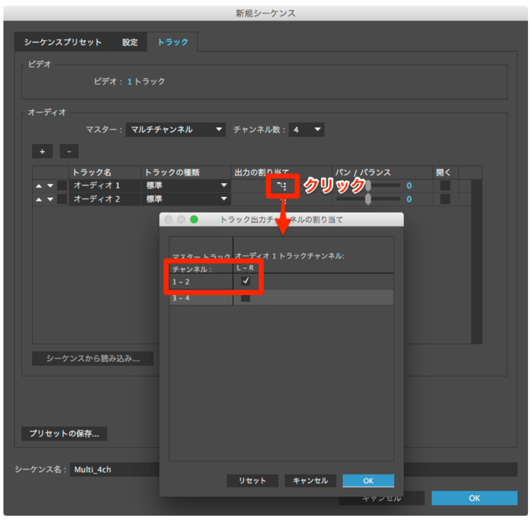
Task: Open the チャンネル数 dropdown showing 4
Action: click(307, 129)
